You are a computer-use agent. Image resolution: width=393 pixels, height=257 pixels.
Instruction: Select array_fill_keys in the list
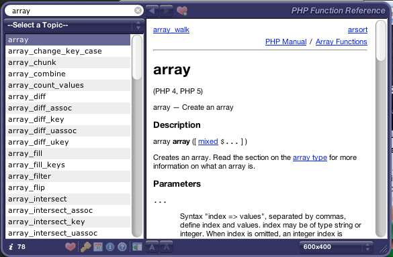point(68,165)
